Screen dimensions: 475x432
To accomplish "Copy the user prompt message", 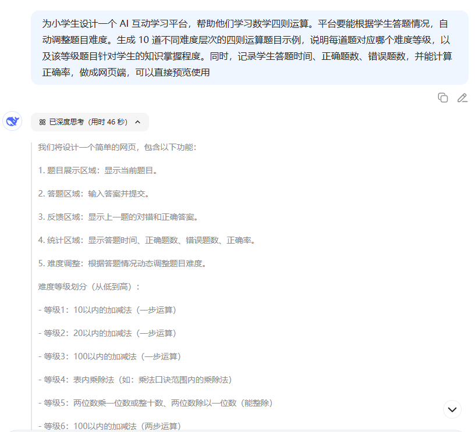I will [442, 98].
